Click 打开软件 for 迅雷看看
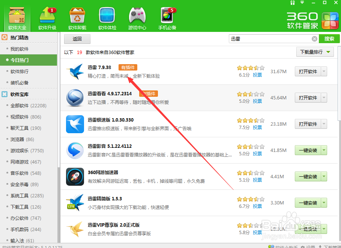341x248 pixels. click(x=308, y=98)
